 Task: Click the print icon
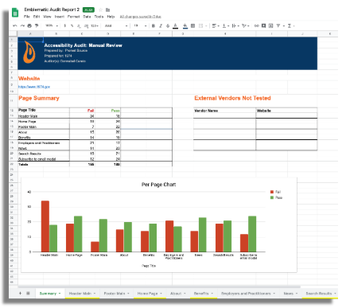(x=29, y=25)
